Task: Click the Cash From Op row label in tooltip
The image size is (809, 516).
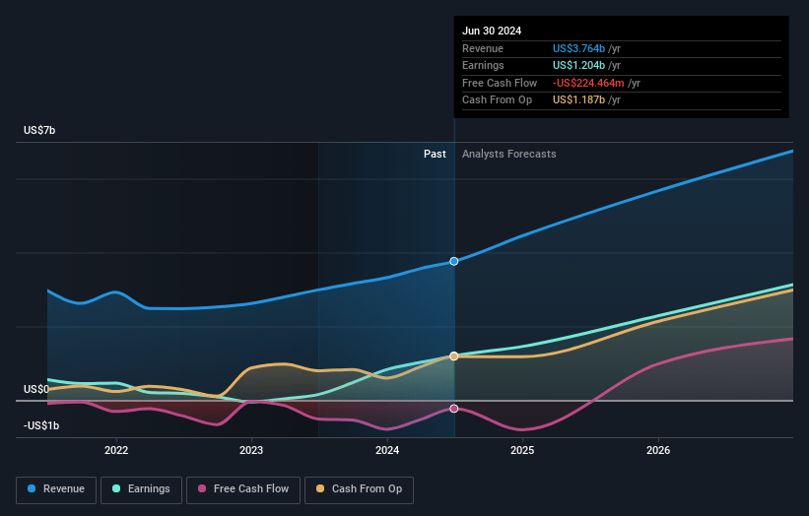Action: coord(497,100)
